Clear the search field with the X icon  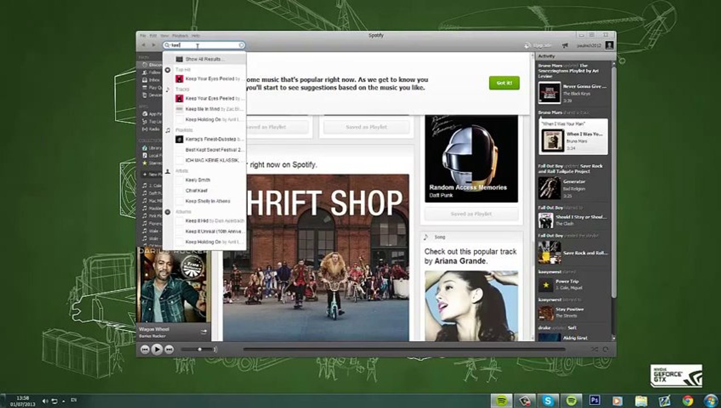(x=241, y=45)
